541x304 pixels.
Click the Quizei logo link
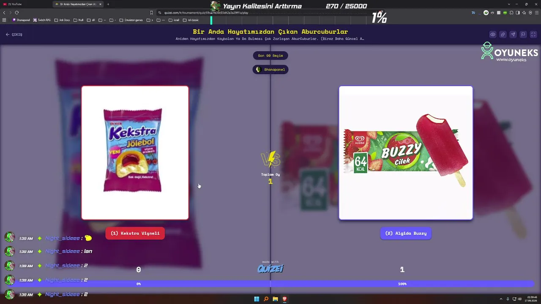(x=270, y=268)
